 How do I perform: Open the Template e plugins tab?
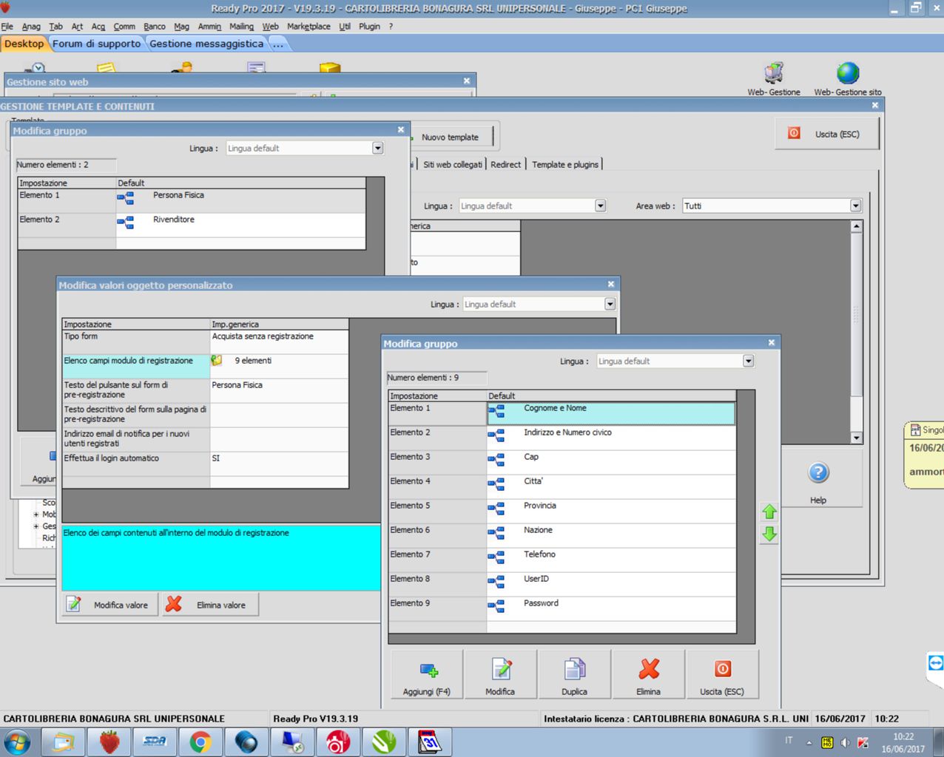pos(565,165)
